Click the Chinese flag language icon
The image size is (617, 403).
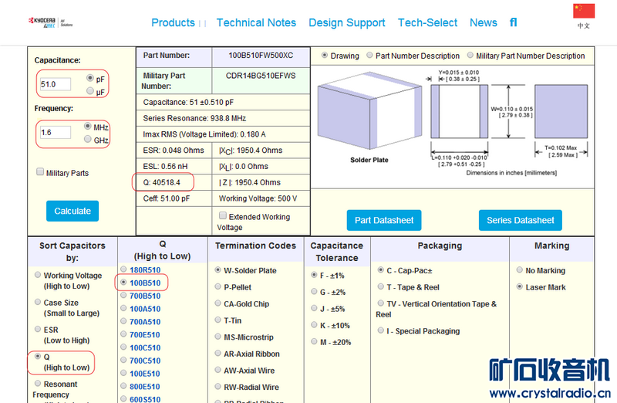[x=583, y=11]
